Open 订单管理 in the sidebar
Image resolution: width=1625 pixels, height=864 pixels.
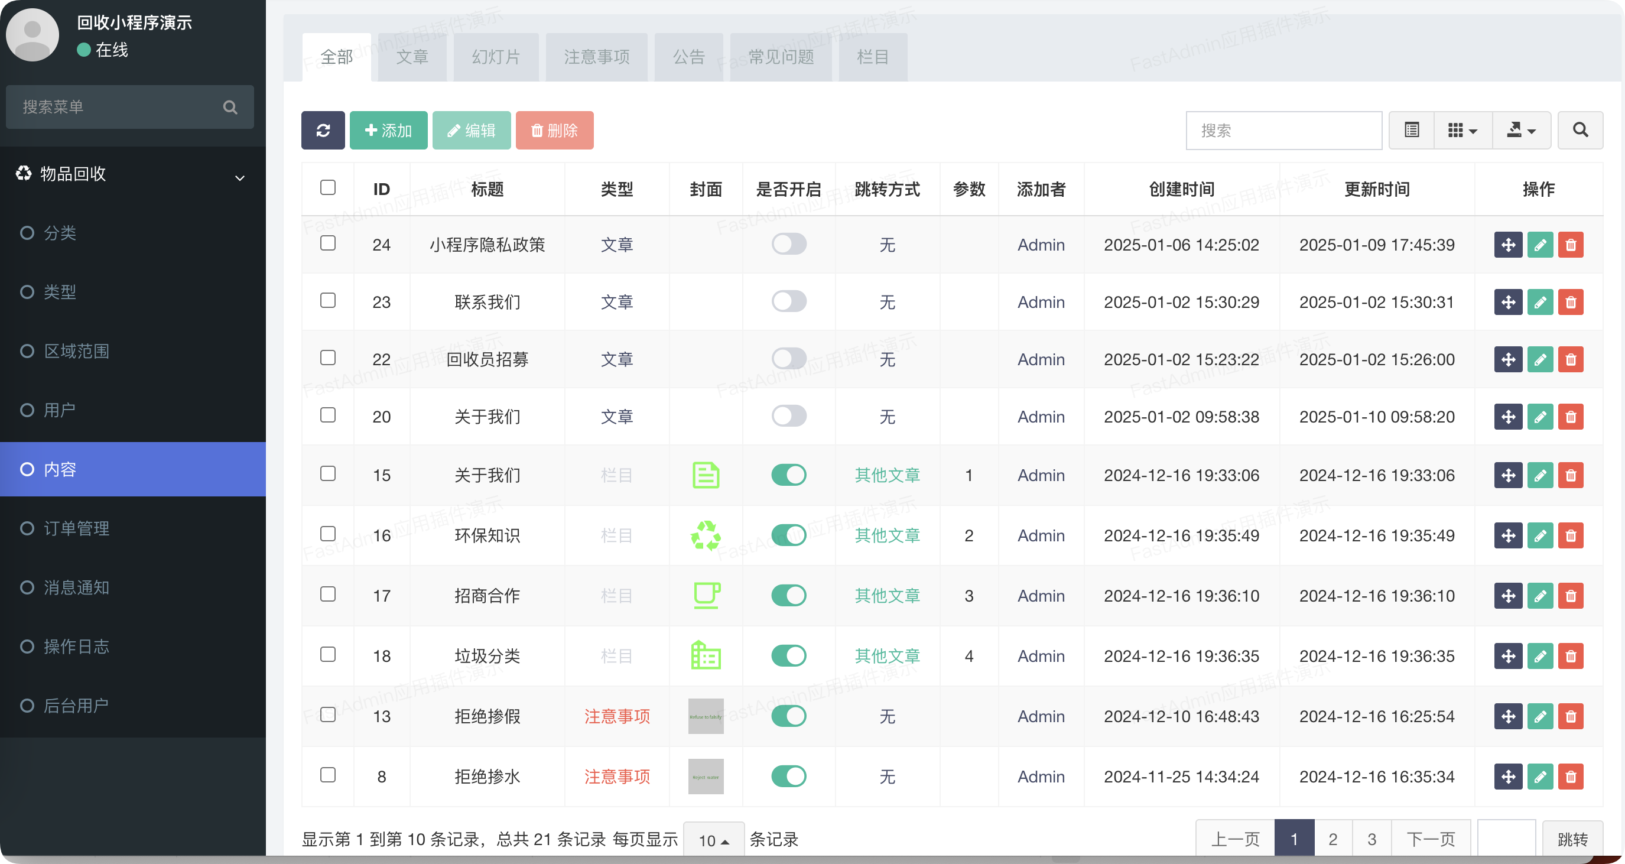click(76, 528)
